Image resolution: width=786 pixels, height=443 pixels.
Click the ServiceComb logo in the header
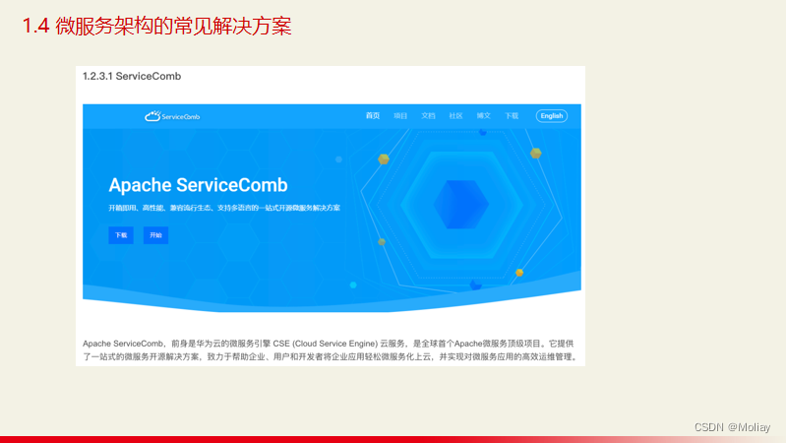(172, 116)
